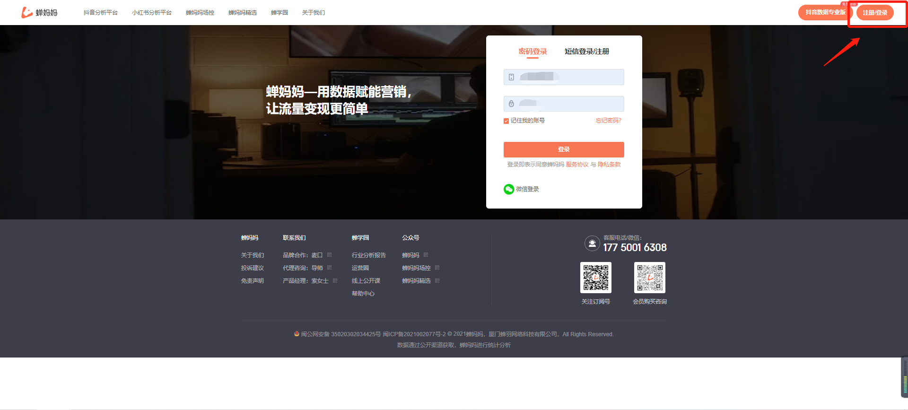Click 代理咨询: 导师 contact text
This screenshot has width=908, height=410.
tap(303, 268)
